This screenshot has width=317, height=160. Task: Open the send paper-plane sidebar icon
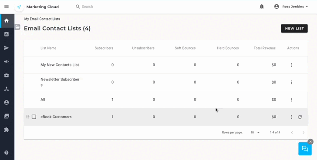(x=7, y=48)
